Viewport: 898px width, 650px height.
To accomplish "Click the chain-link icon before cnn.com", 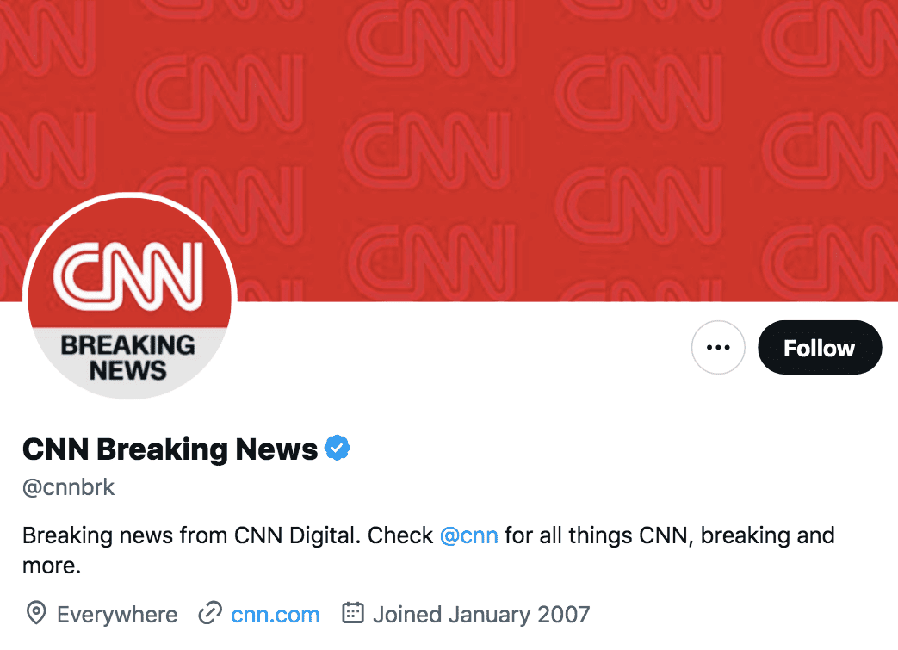I will pyautogui.click(x=209, y=614).
